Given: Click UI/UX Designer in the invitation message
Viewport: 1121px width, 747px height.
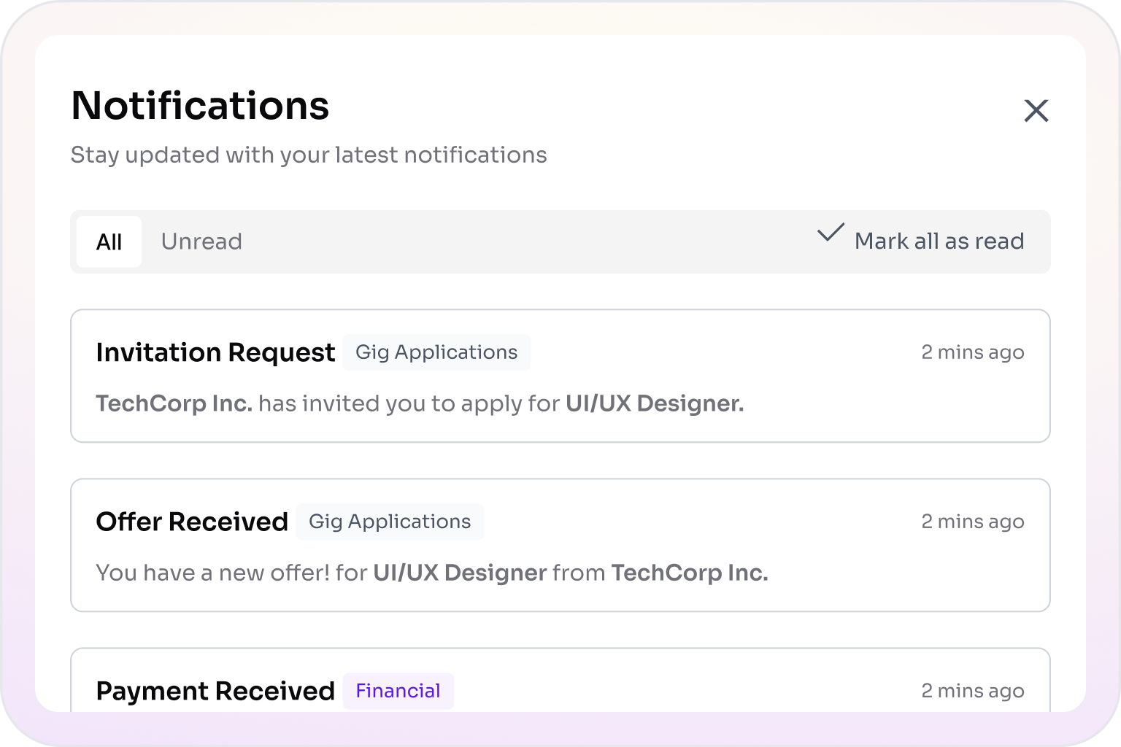Looking at the screenshot, I should coord(654,403).
